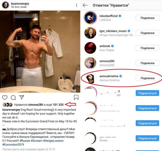The height and width of the screenshot is (151, 162).
Task: Open lazarevsergey profile avatar
Action: 5,5
